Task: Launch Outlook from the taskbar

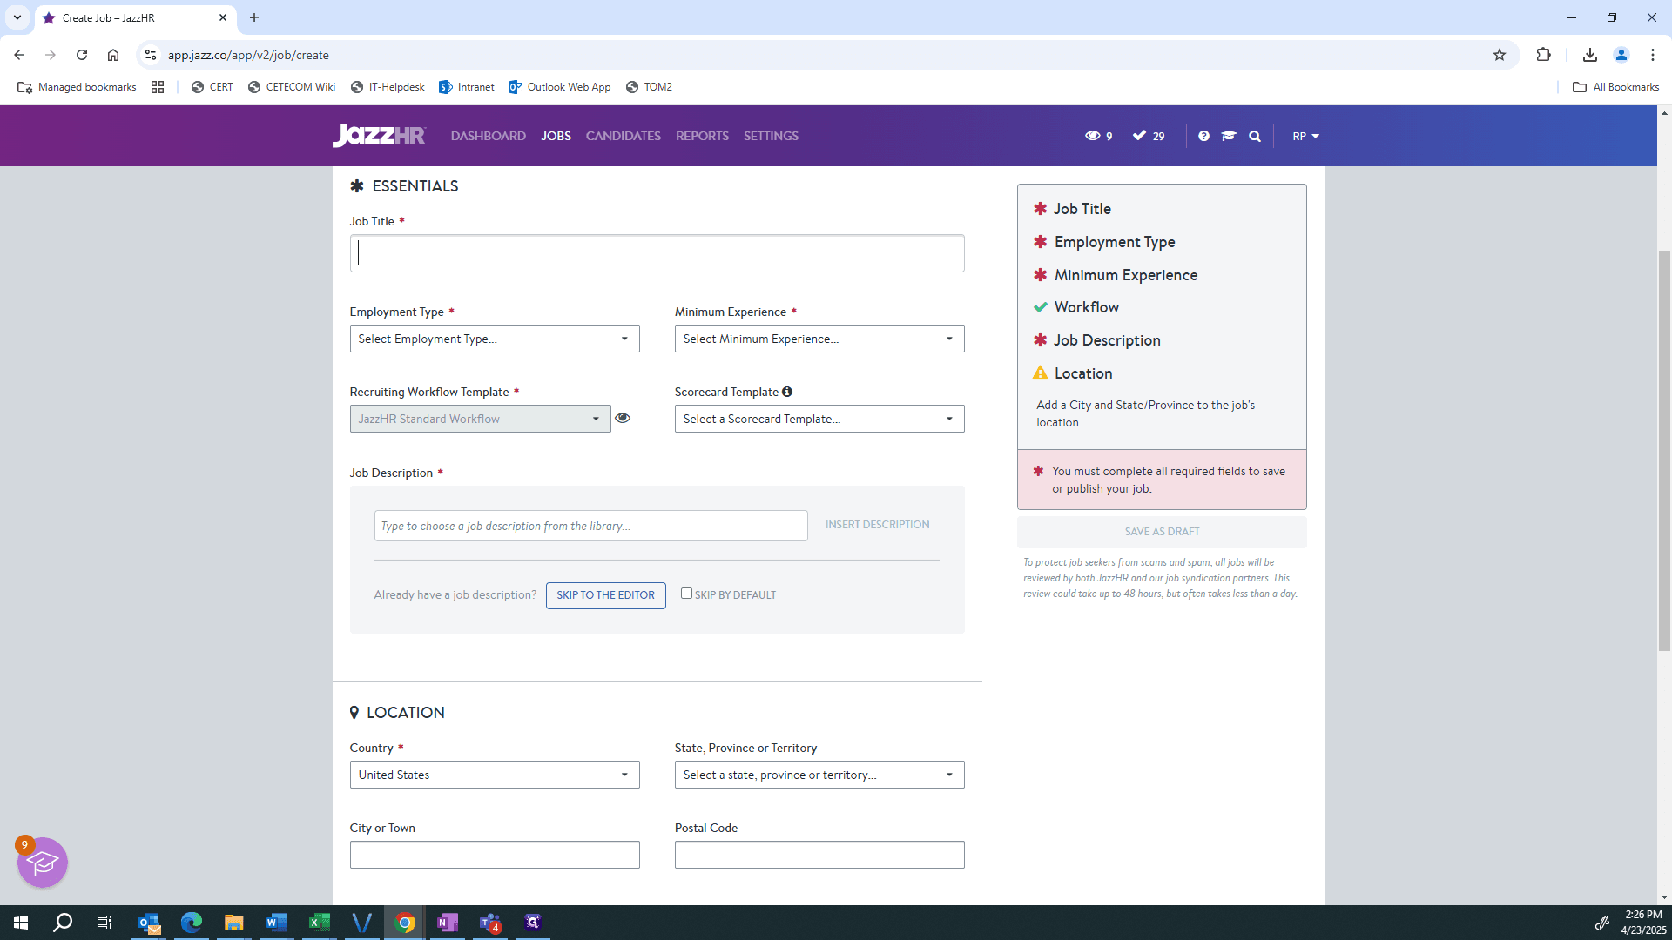Action: (x=149, y=923)
